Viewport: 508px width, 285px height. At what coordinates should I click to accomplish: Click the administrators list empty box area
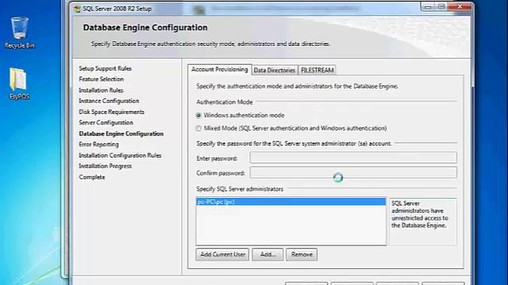(291, 225)
